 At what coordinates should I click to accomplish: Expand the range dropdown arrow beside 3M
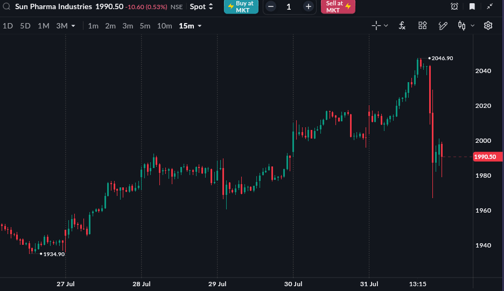[73, 26]
